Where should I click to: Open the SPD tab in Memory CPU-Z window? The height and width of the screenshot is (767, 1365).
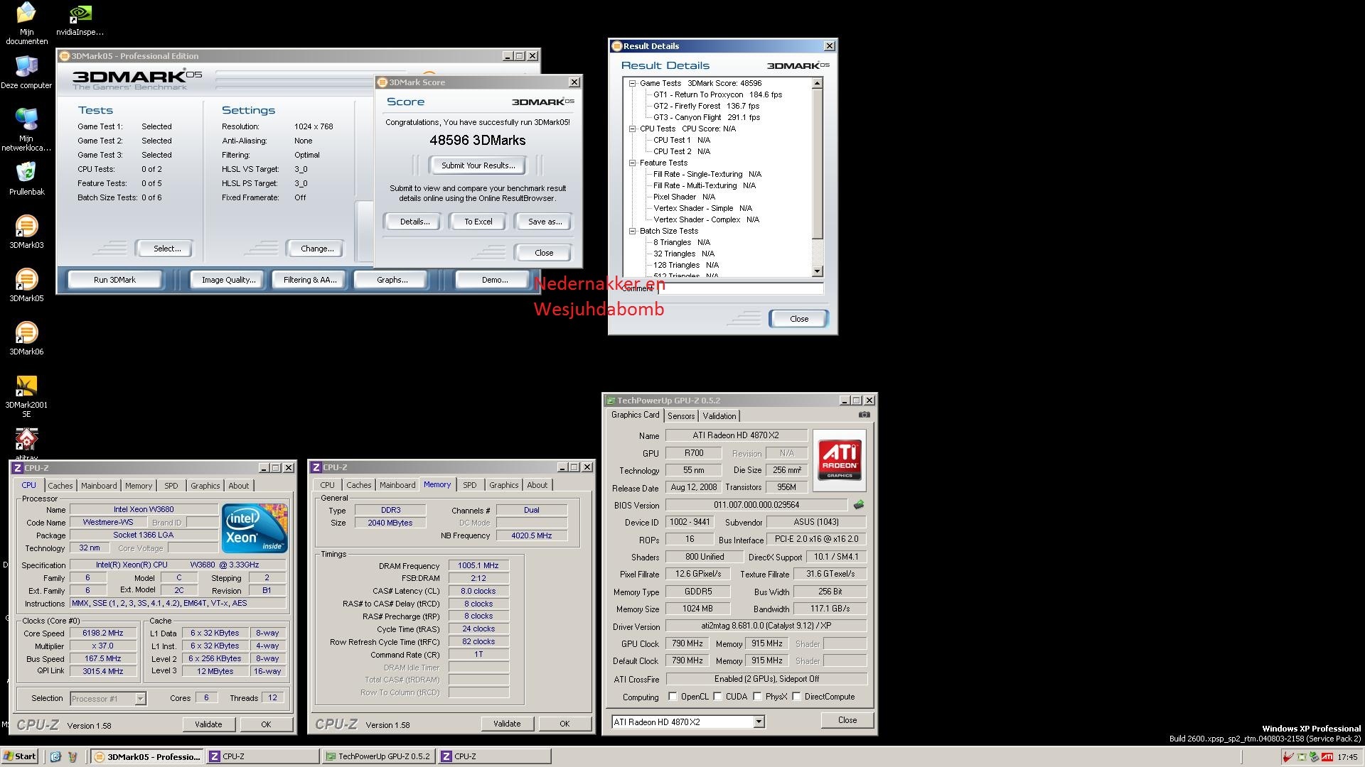pos(469,485)
